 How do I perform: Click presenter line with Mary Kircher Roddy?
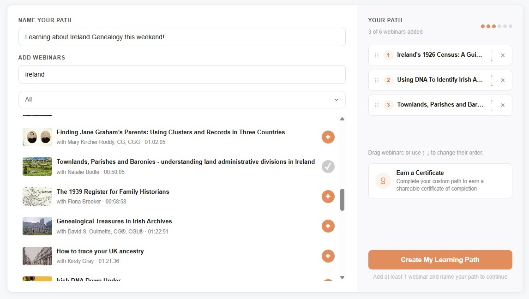tap(111, 142)
